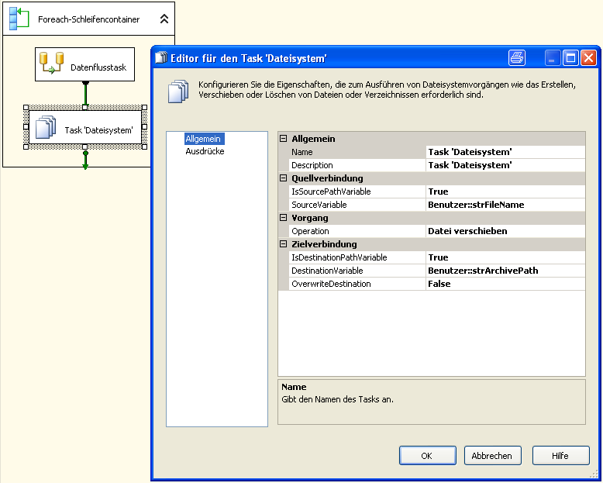Collapse the Allgemein property section
This screenshot has width=603, height=483.
[284, 139]
